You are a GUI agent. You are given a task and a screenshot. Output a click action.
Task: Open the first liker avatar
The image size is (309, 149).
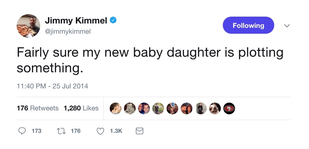click(x=115, y=108)
